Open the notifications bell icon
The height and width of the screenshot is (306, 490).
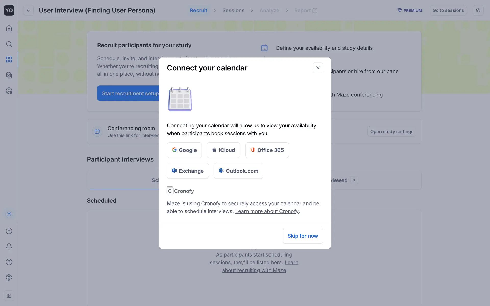(x=9, y=246)
